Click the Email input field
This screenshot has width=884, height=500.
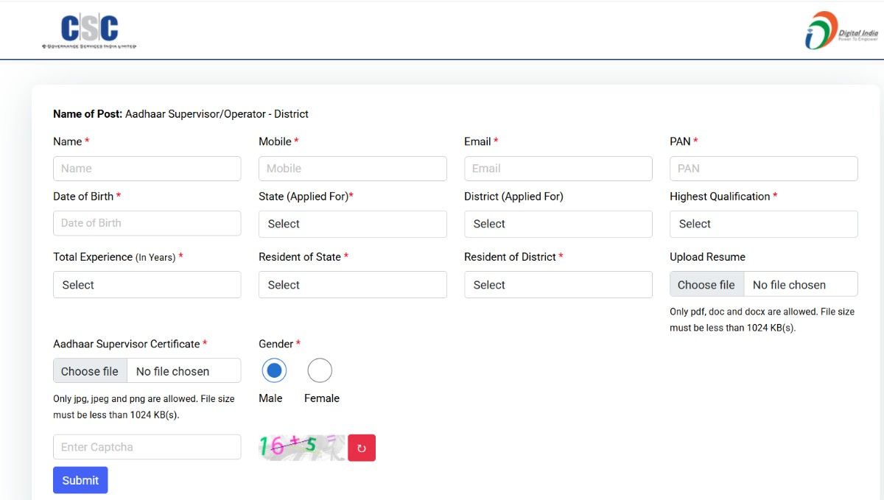pos(558,169)
